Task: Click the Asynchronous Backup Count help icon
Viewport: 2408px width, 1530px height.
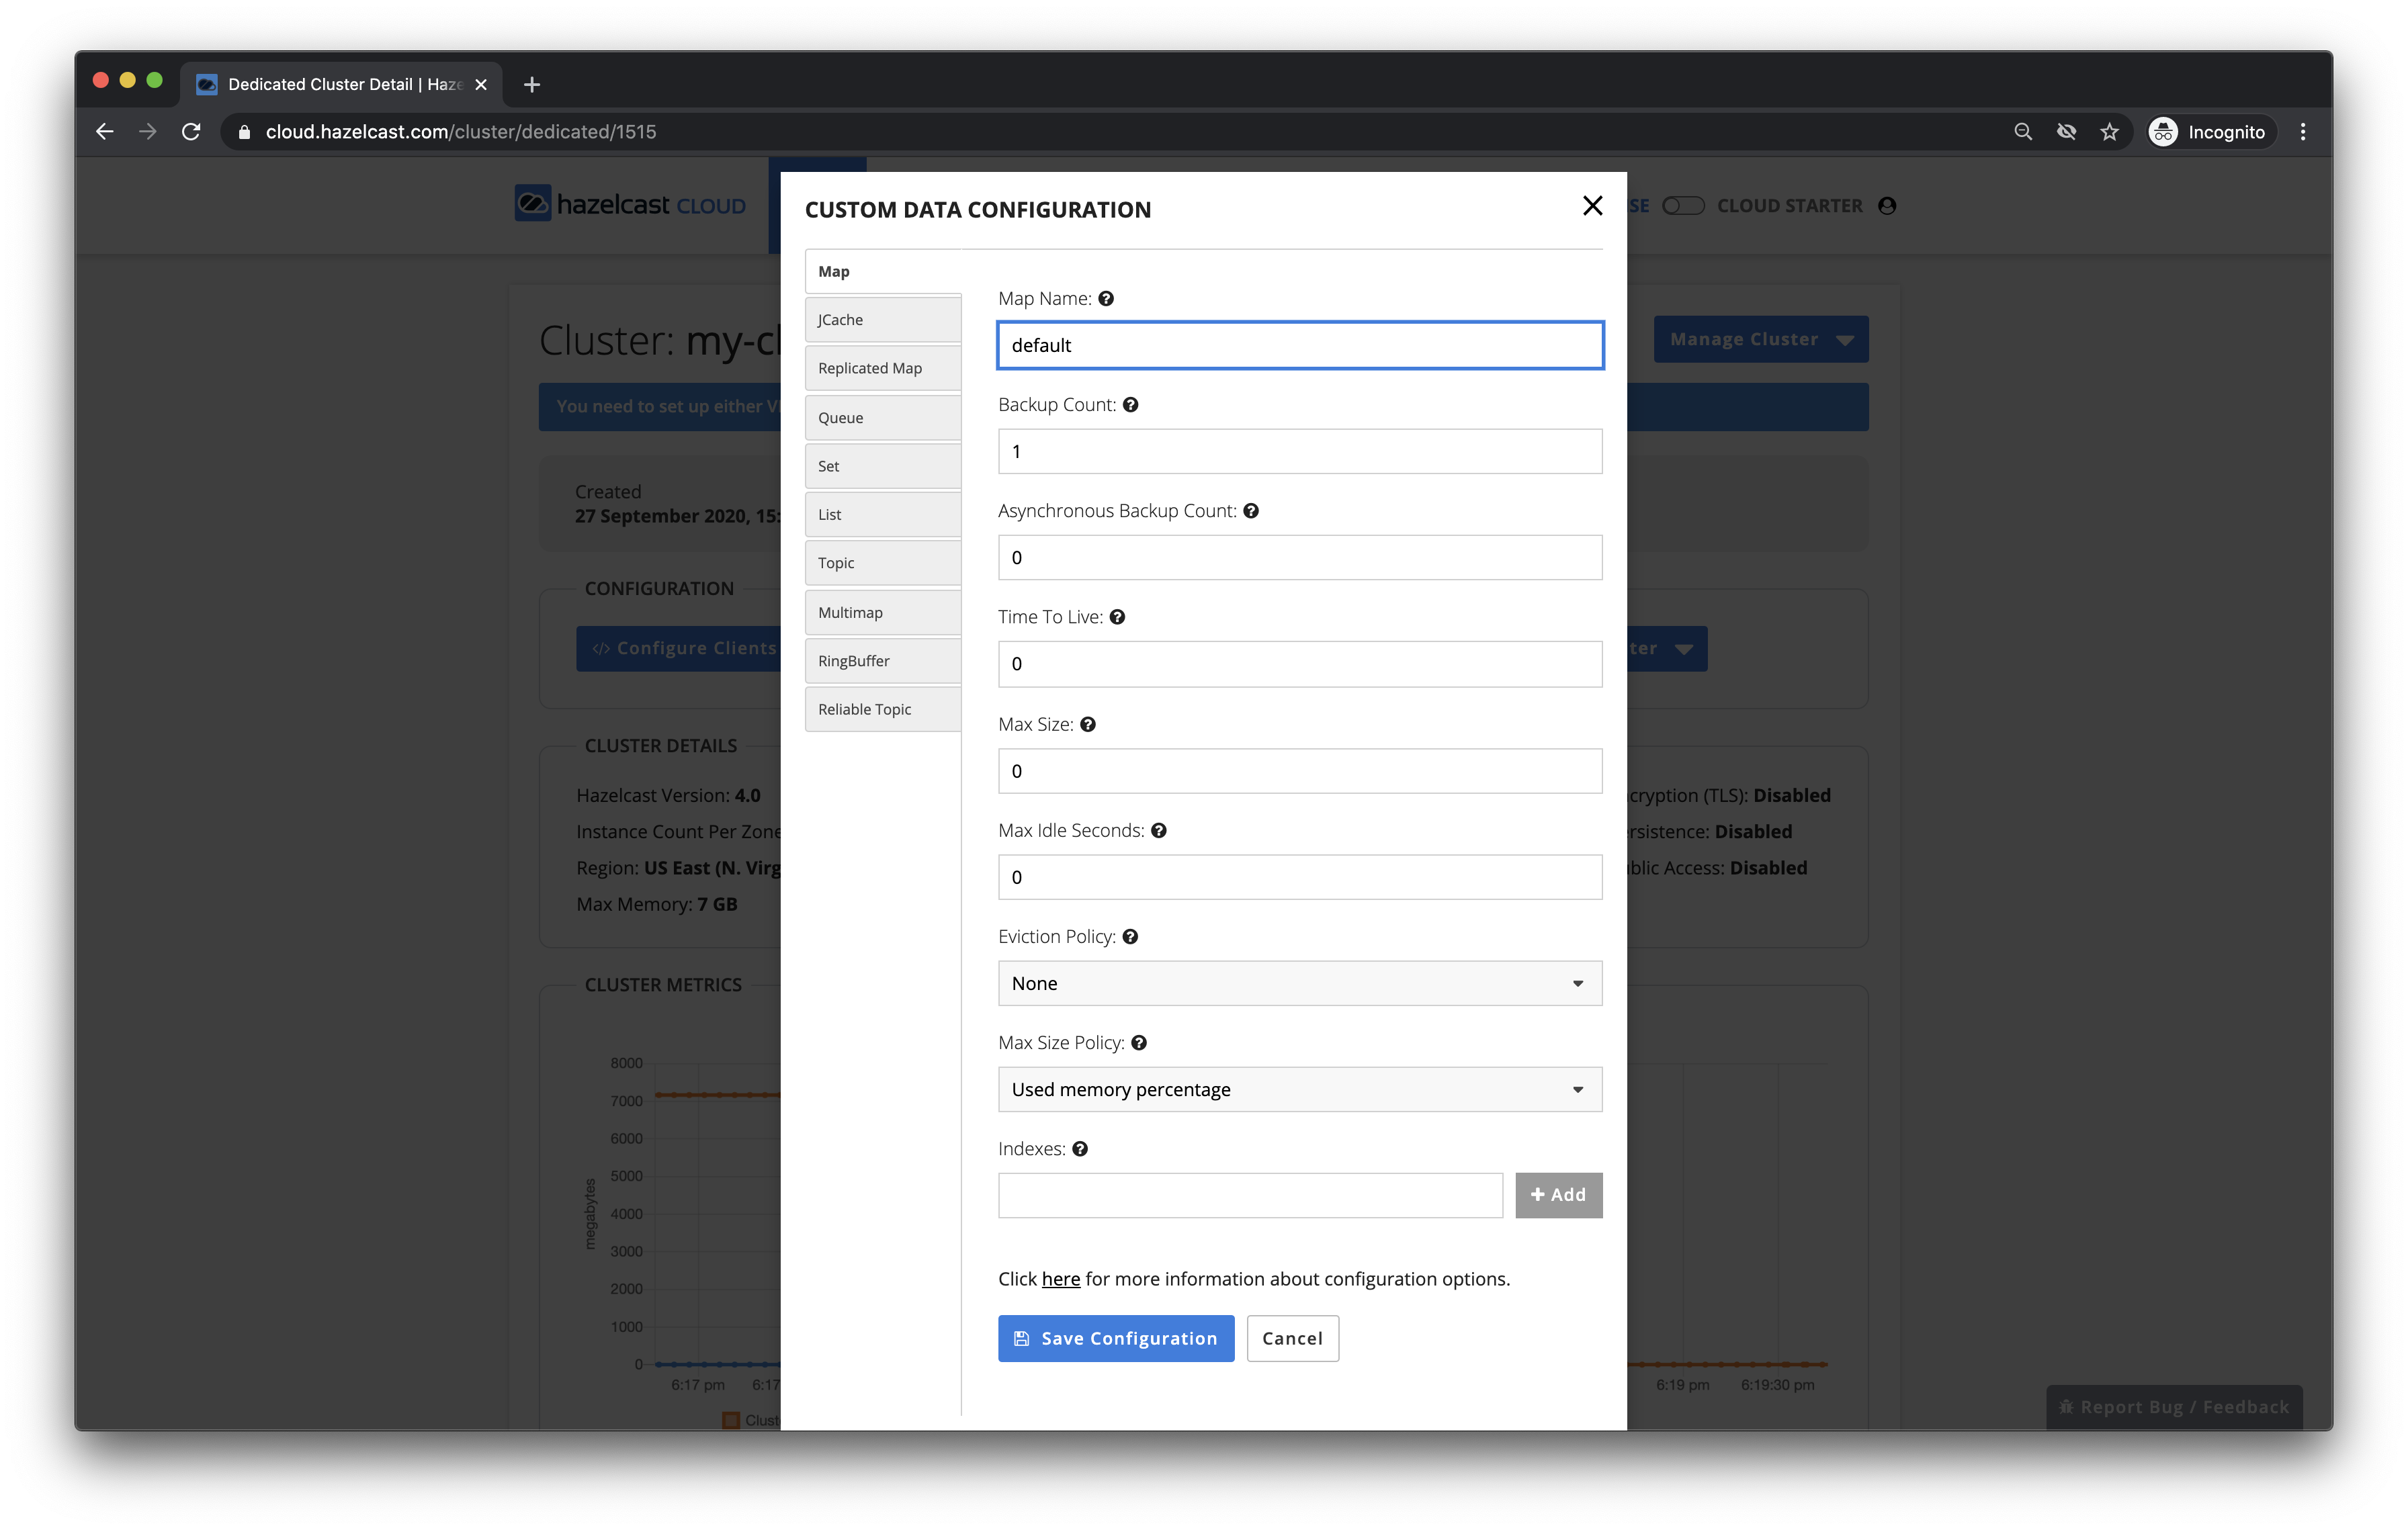Action: tap(1251, 510)
